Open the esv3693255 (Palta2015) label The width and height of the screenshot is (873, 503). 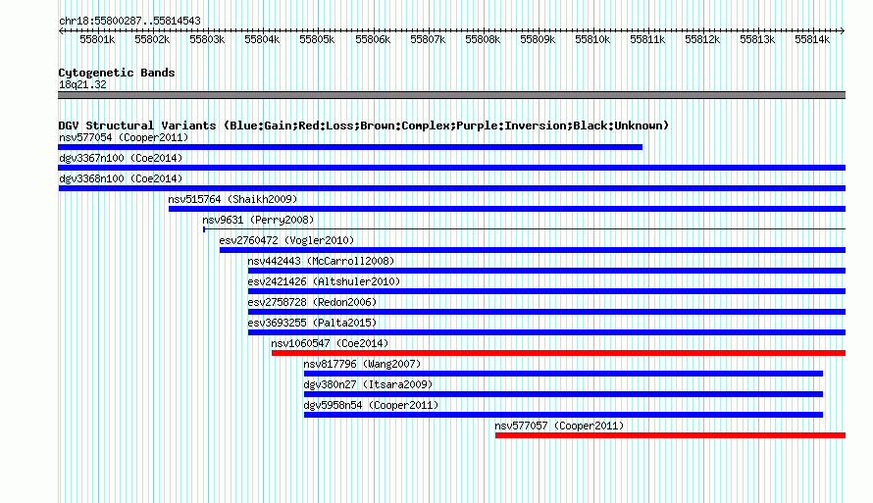[312, 323]
